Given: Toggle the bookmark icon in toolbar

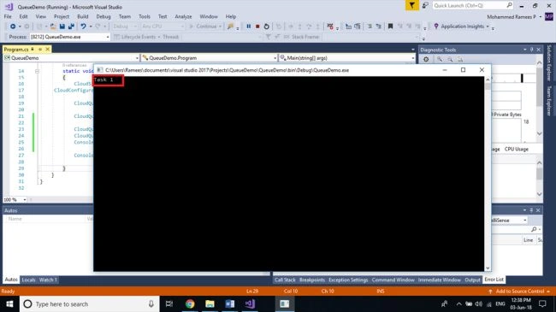Looking at the screenshot, I should click(x=390, y=26).
